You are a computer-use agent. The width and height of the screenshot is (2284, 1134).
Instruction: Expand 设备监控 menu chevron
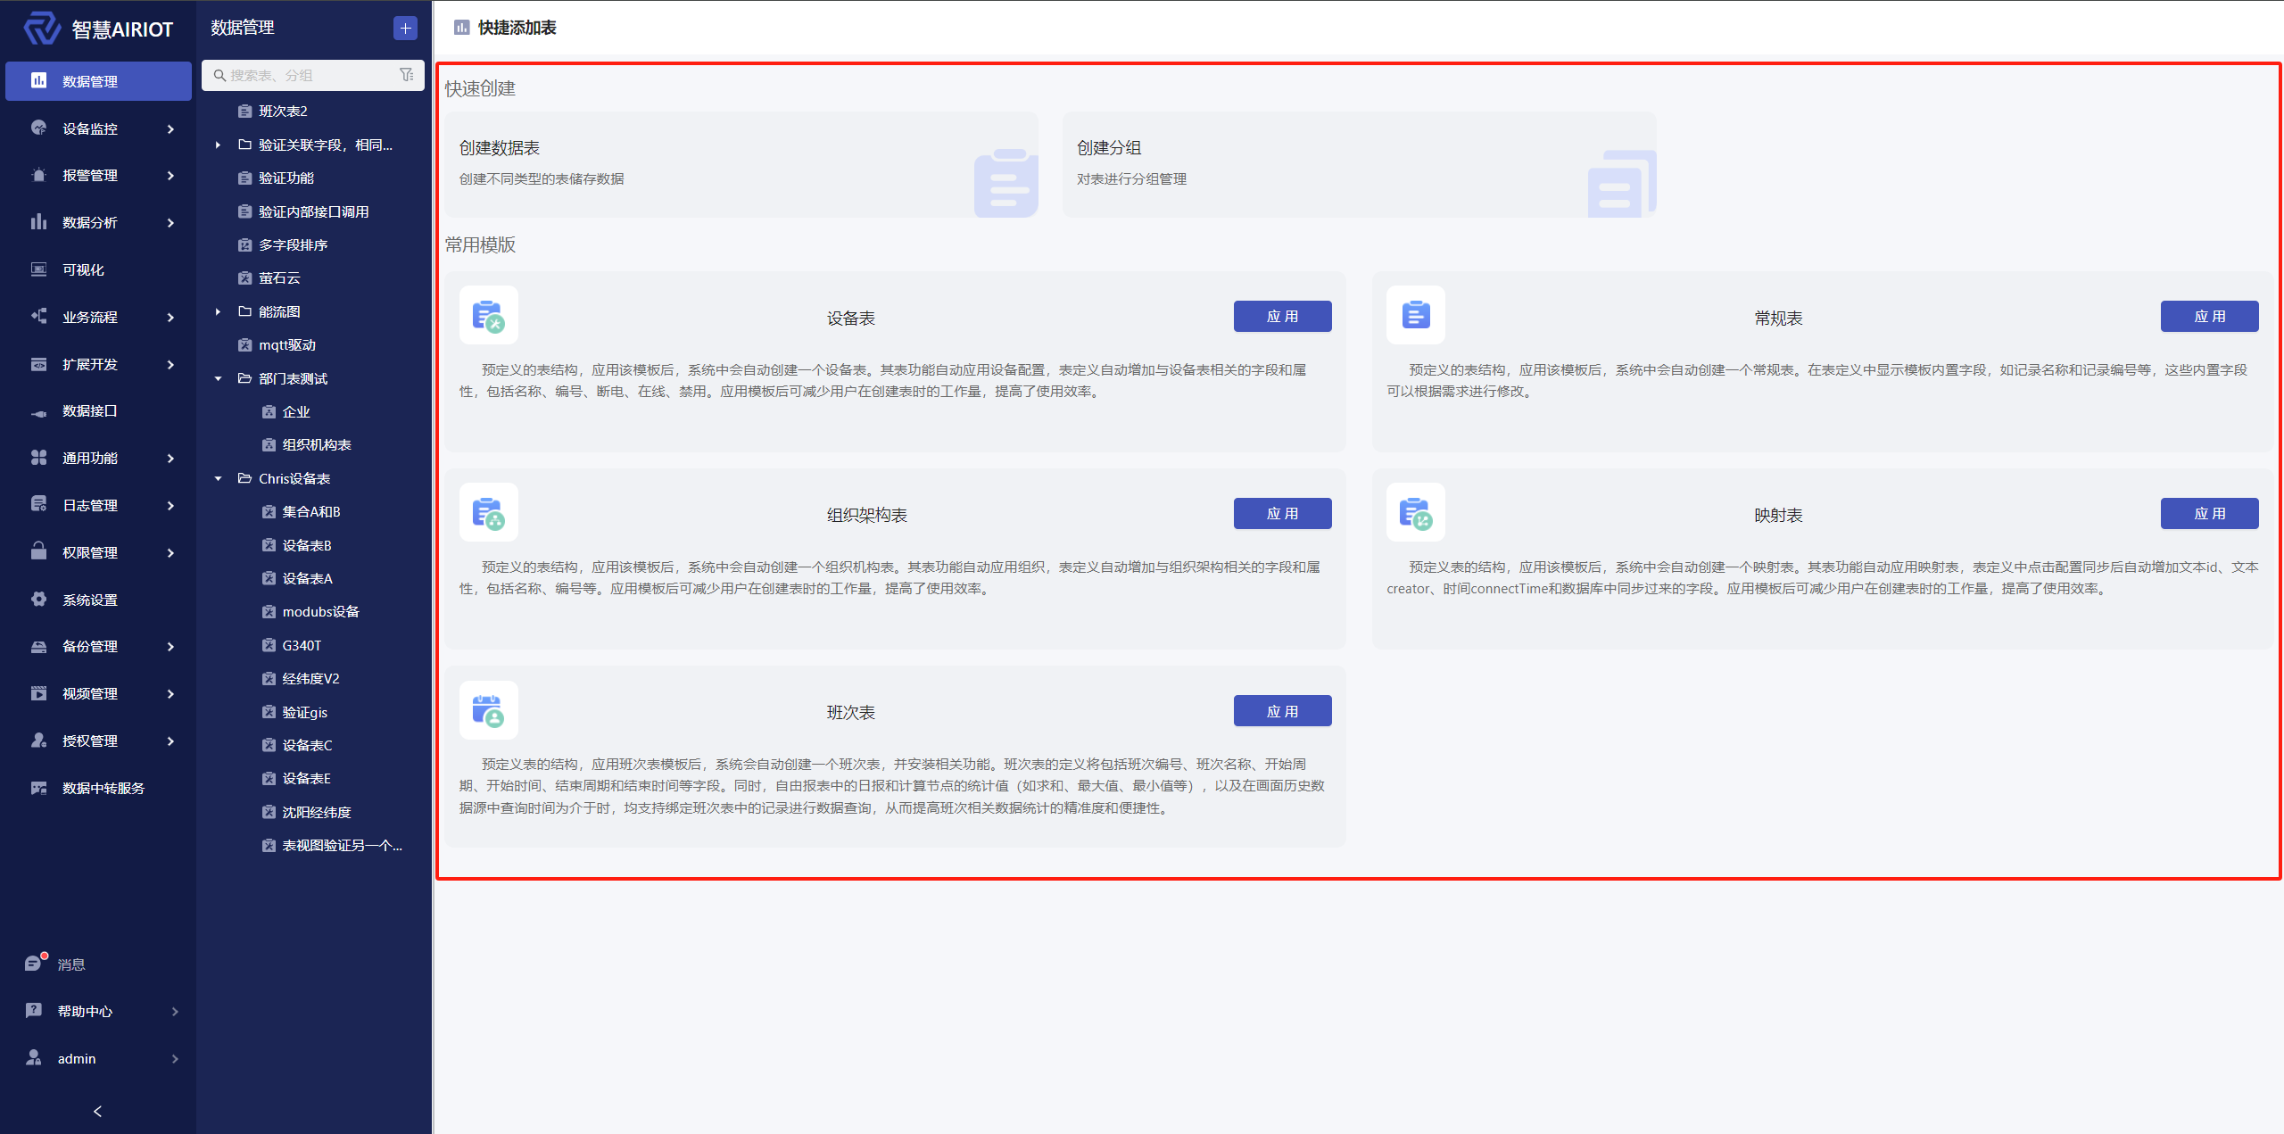(x=170, y=128)
